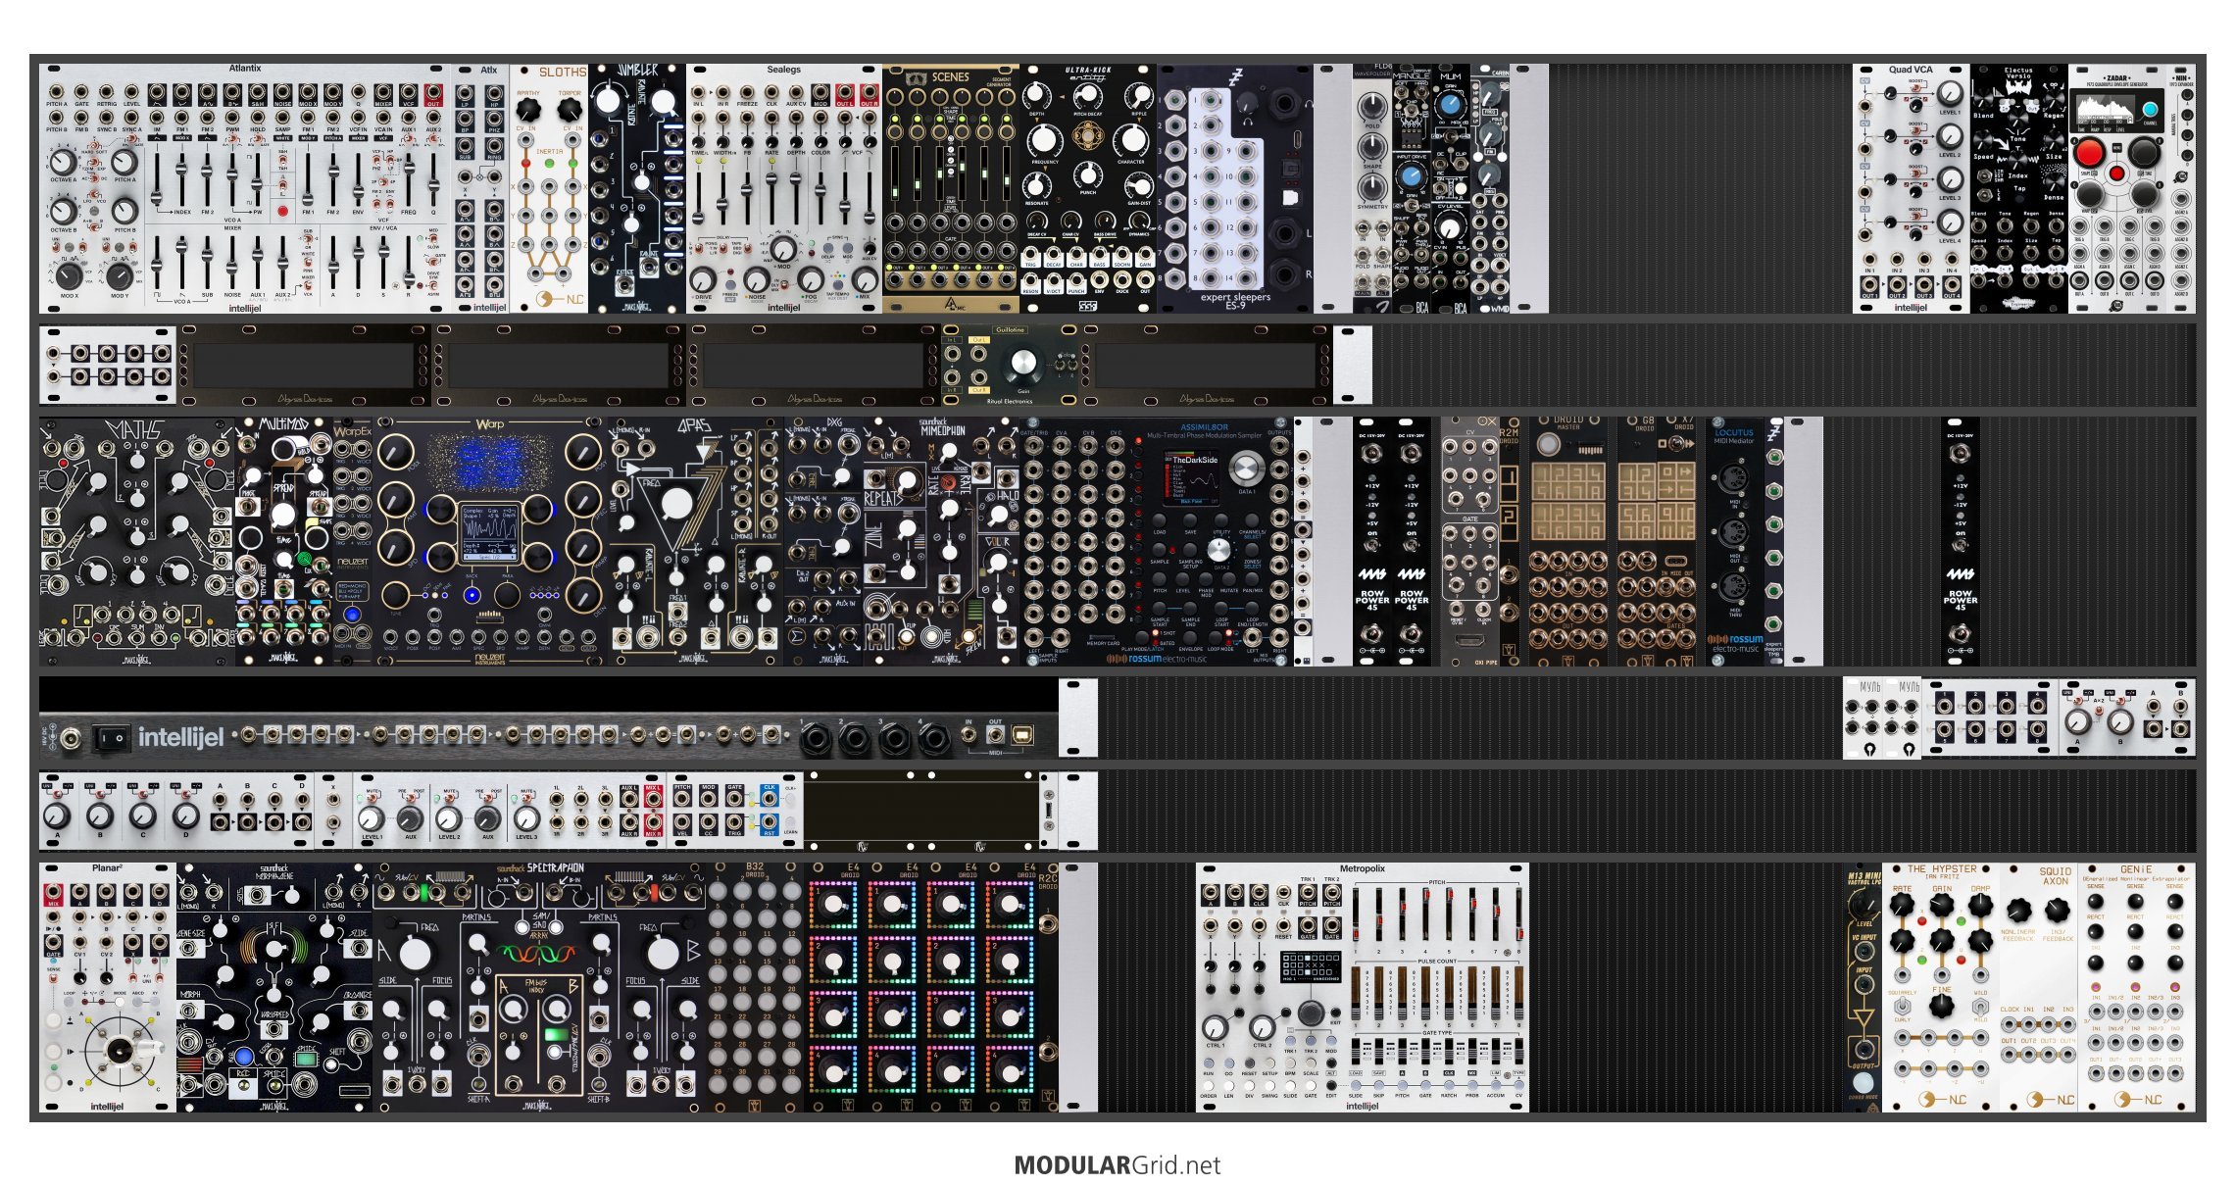
Task: Select the M13 Mini Vactrol LPG module
Action: (1863, 988)
